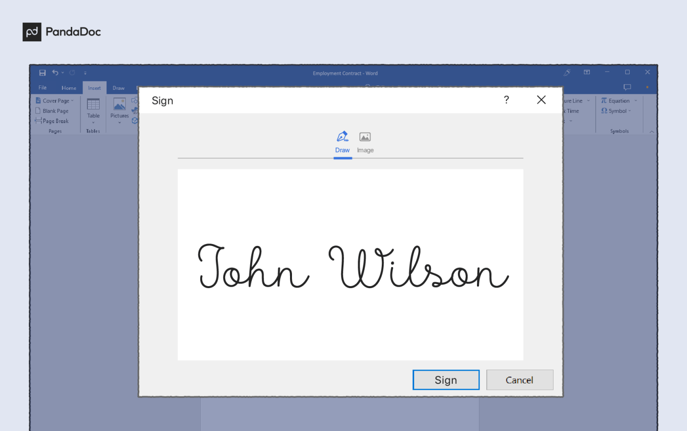687x431 pixels.
Task: Collapse the Word ribbon with the chevron
Action: tap(652, 132)
